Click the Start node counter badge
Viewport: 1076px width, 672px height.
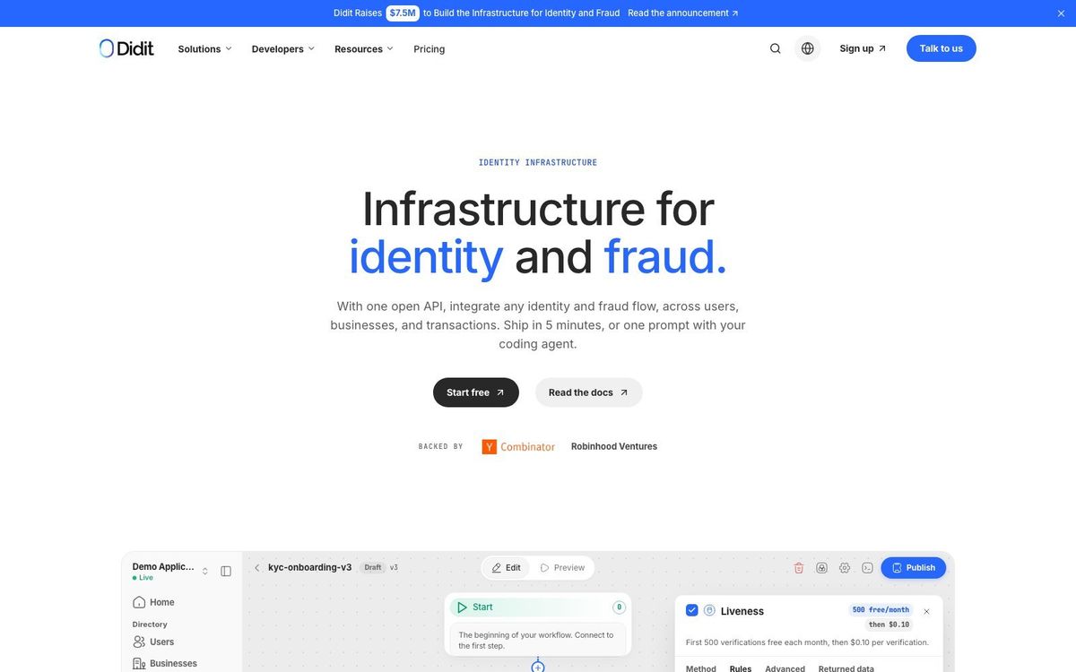(x=619, y=607)
